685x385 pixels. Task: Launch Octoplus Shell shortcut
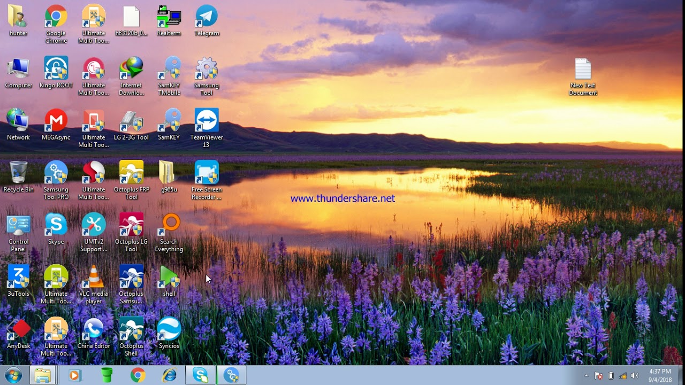coord(131,337)
